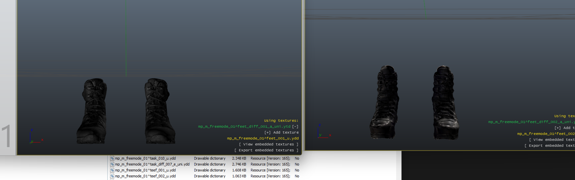The height and width of the screenshot is (180, 575).
Task: Click file icon of task_010_u.ydd
Action: point(112,158)
